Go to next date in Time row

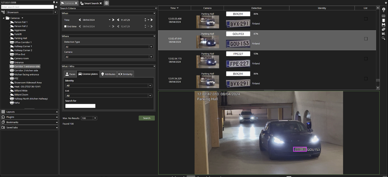(113, 20)
